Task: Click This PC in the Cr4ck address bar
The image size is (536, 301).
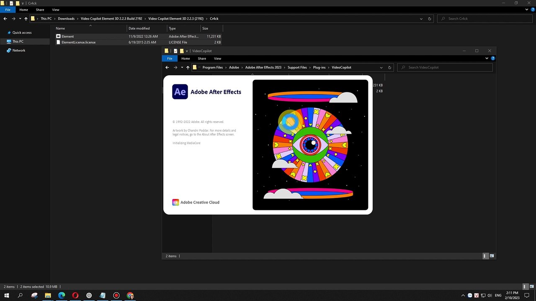Action: 46,19
